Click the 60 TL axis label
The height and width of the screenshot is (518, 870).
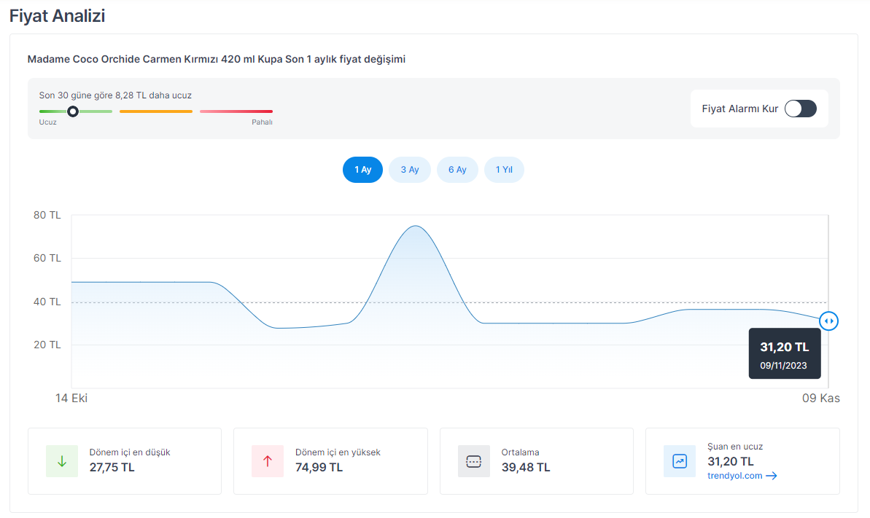click(47, 259)
